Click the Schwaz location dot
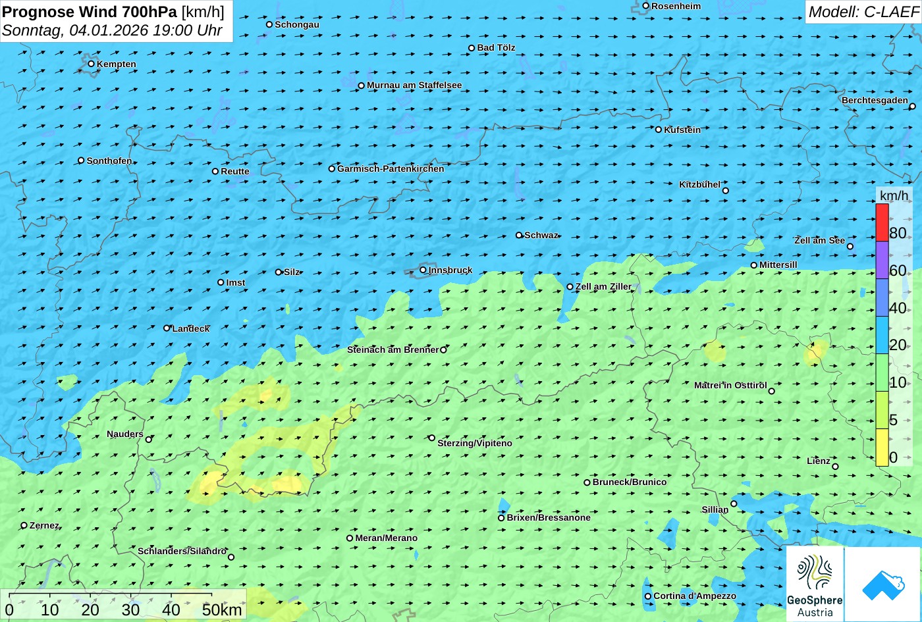Viewport: 922px width, 622px height. pyautogui.click(x=519, y=235)
